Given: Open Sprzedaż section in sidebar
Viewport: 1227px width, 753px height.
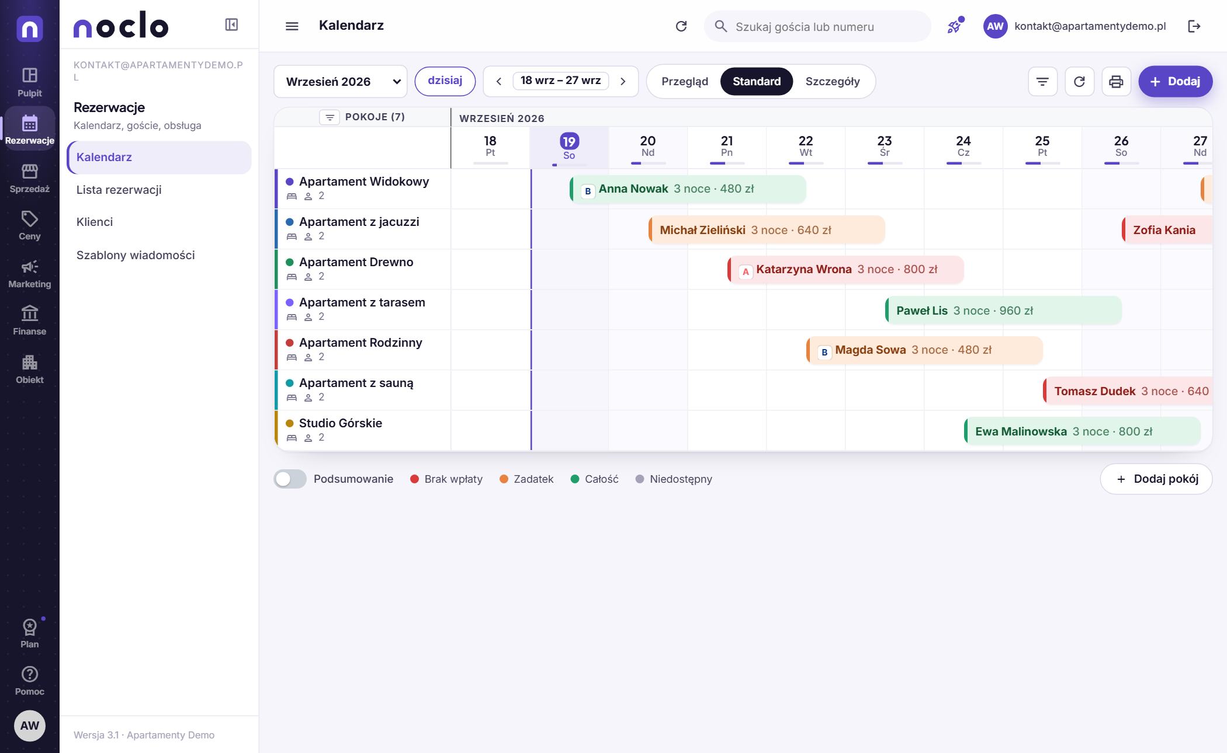Looking at the screenshot, I should coord(29,178).
